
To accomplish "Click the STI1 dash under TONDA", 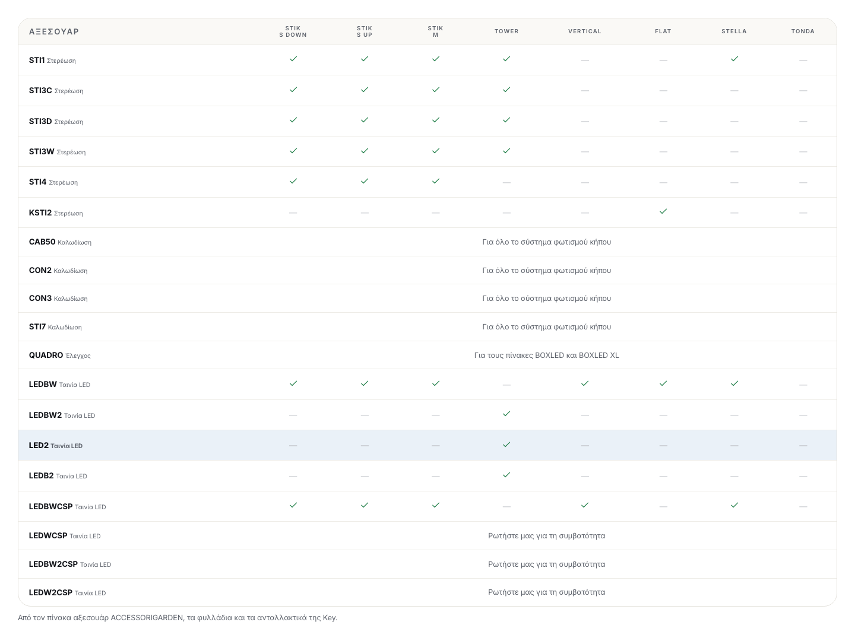I will [x=803, y=61].
